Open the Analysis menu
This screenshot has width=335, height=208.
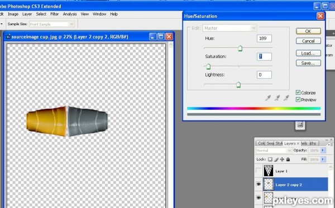pos(70,14)
